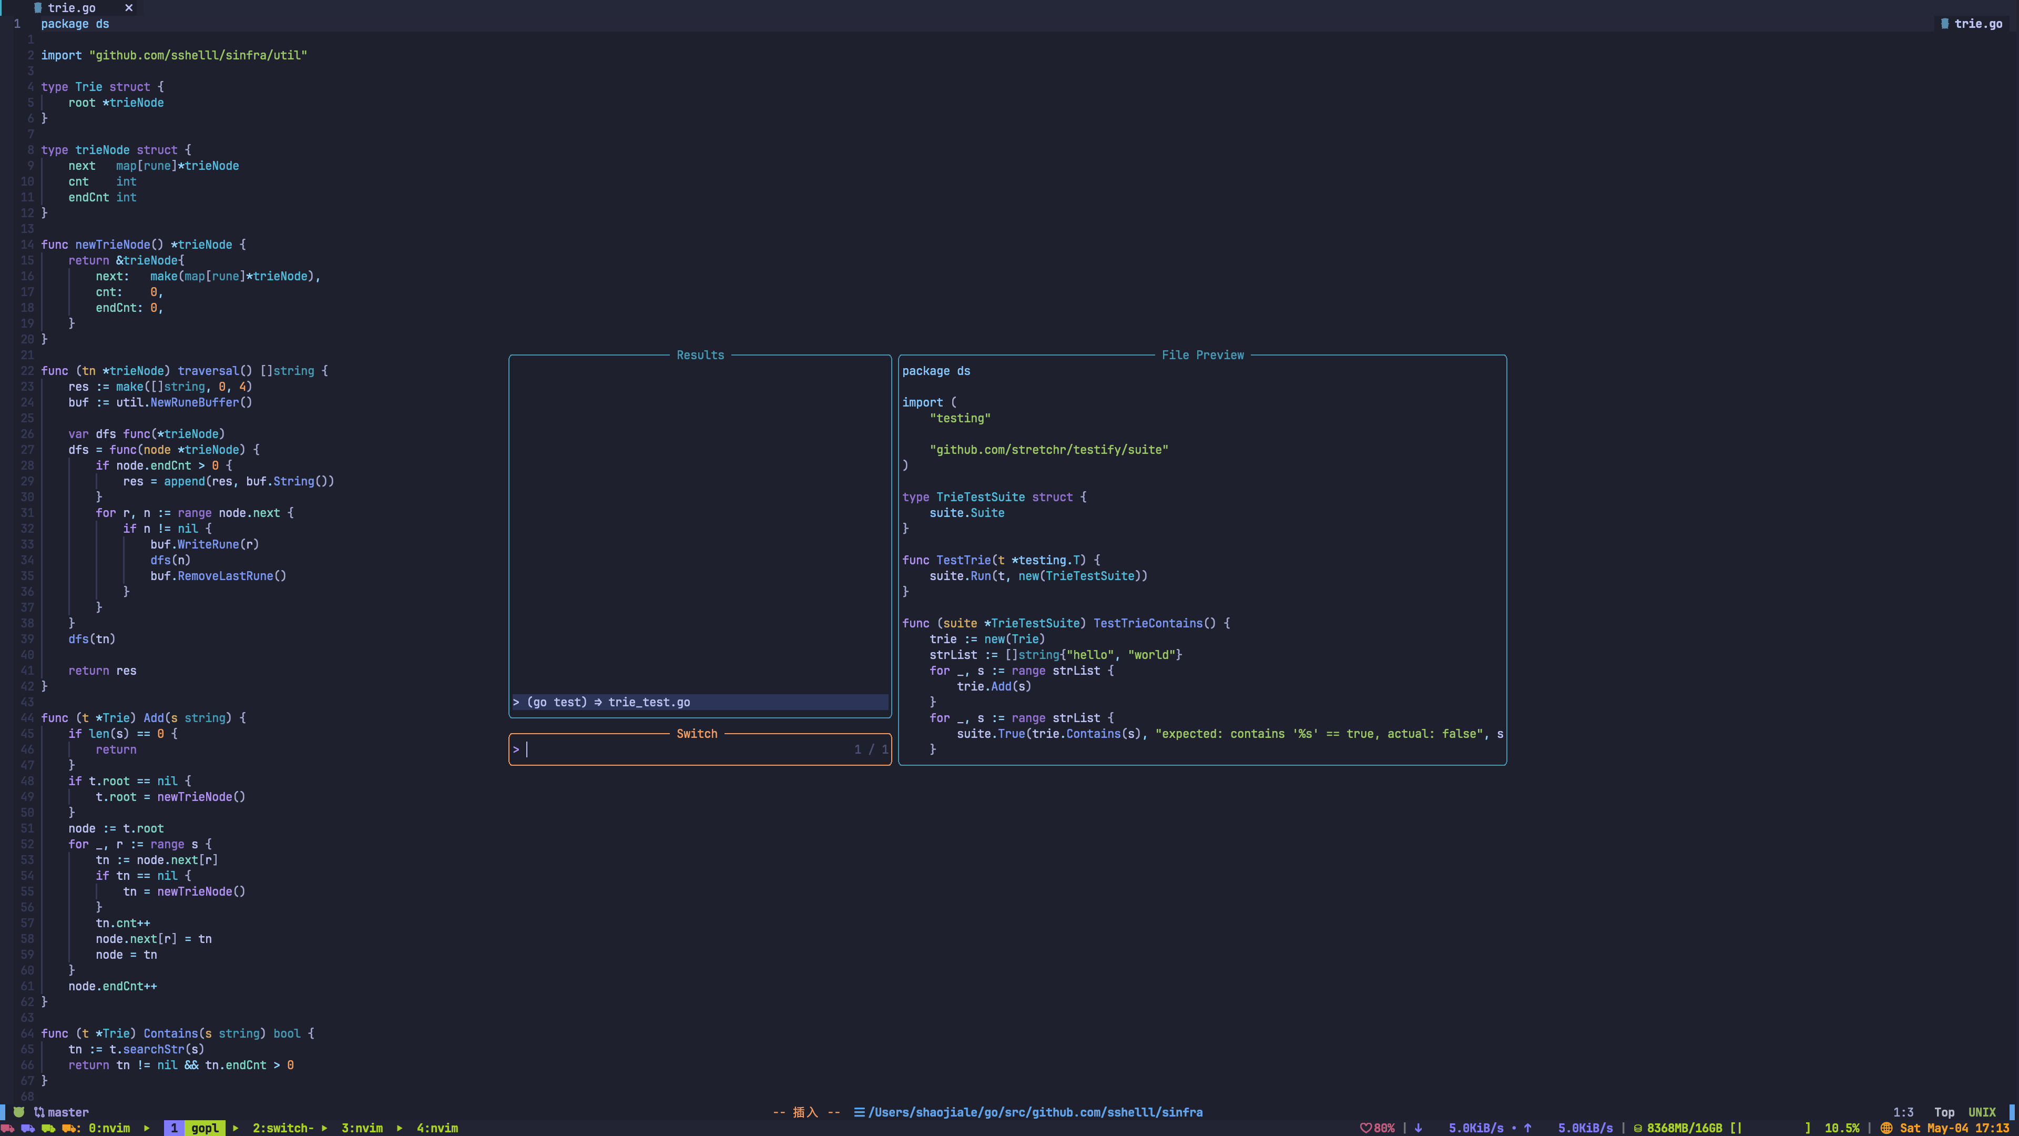Close the trie.go buffer tab
Viewport: 2019px width, 1136px height.
(128, 8)
